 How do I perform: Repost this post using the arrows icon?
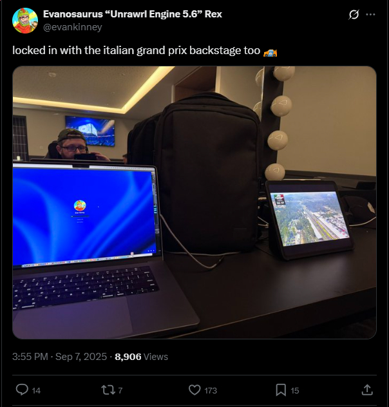(x=108, y=390)
